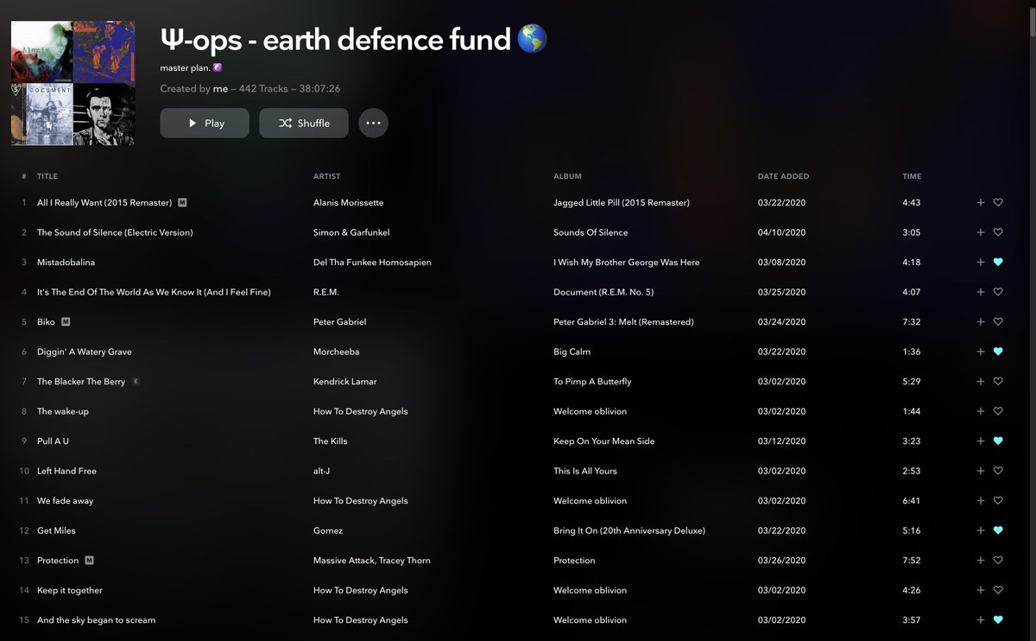Open artist Morcheeba
Screen dimensions: 1036x641
tap(336, 352)
